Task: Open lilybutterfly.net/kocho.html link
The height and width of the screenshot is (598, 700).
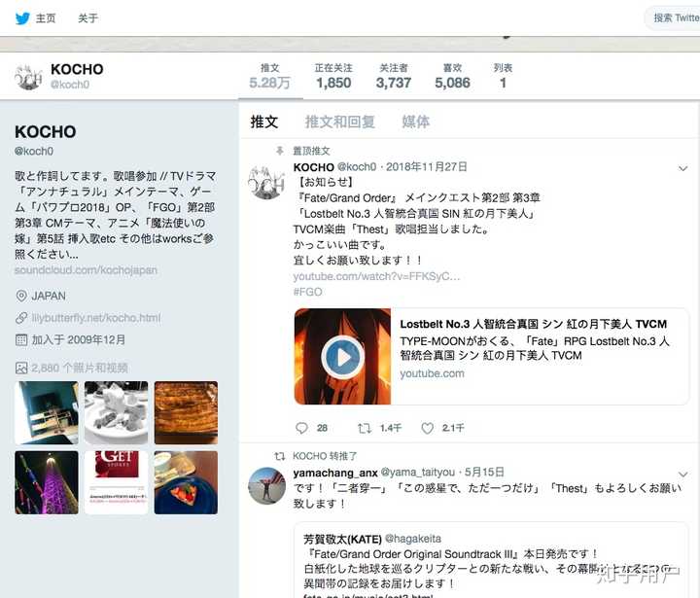Action: point(95,318)
